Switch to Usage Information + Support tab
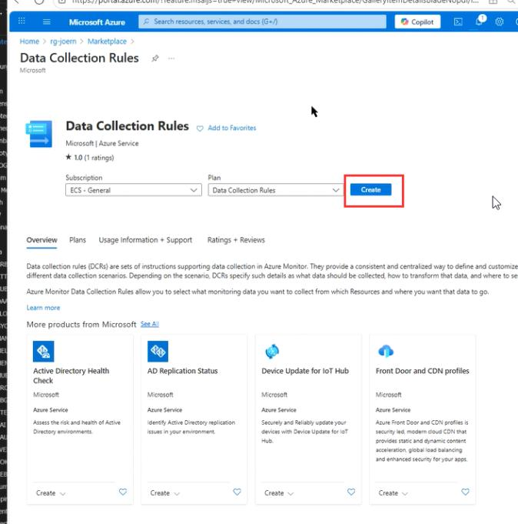The height and width of the screenshot is (524, 518). coord(145,240)
